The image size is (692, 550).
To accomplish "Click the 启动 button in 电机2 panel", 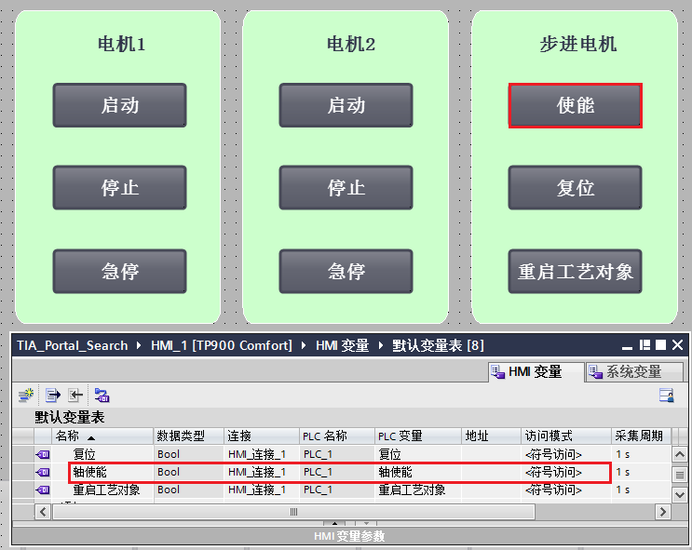I will [x=346, y=105].
